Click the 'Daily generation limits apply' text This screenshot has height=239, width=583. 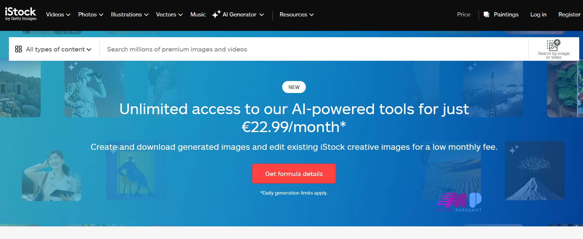[x=294, y=193]
